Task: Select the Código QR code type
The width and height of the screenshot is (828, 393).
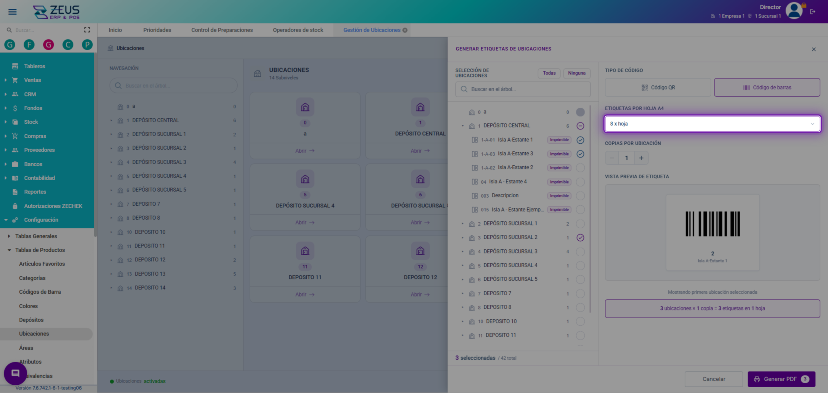Action: [658, 87]
